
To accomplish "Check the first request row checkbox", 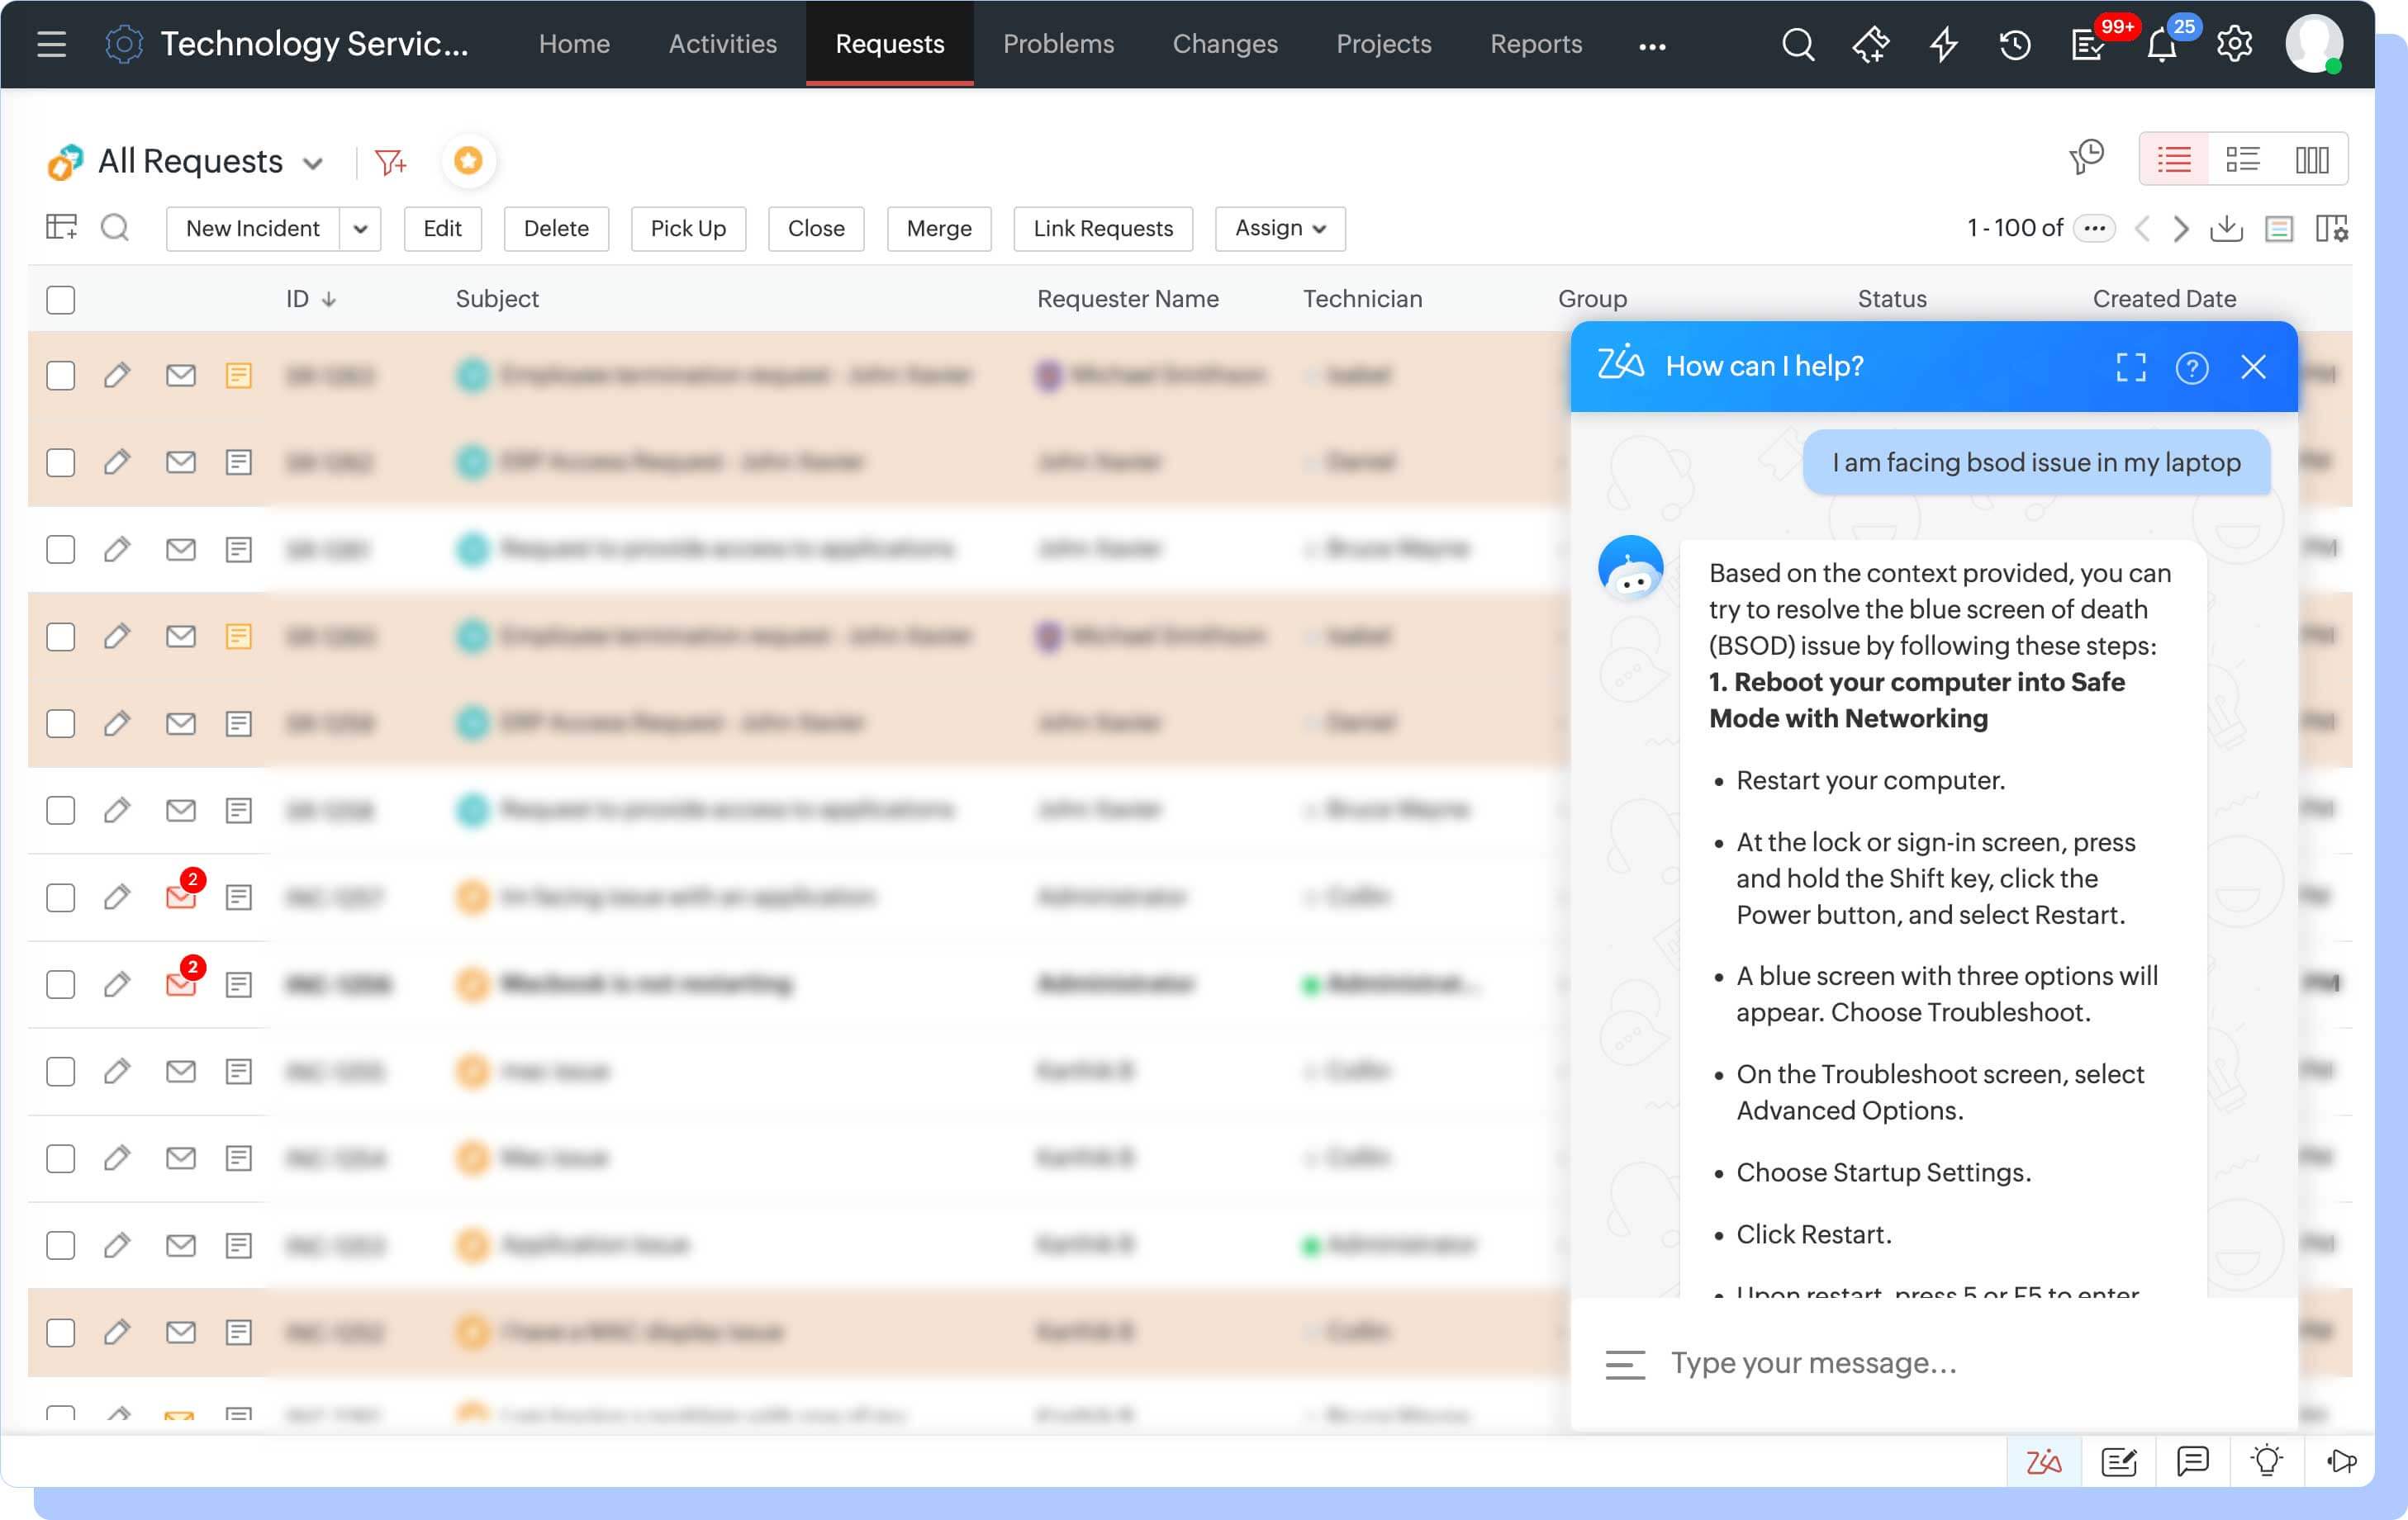I will coord(61,376).
